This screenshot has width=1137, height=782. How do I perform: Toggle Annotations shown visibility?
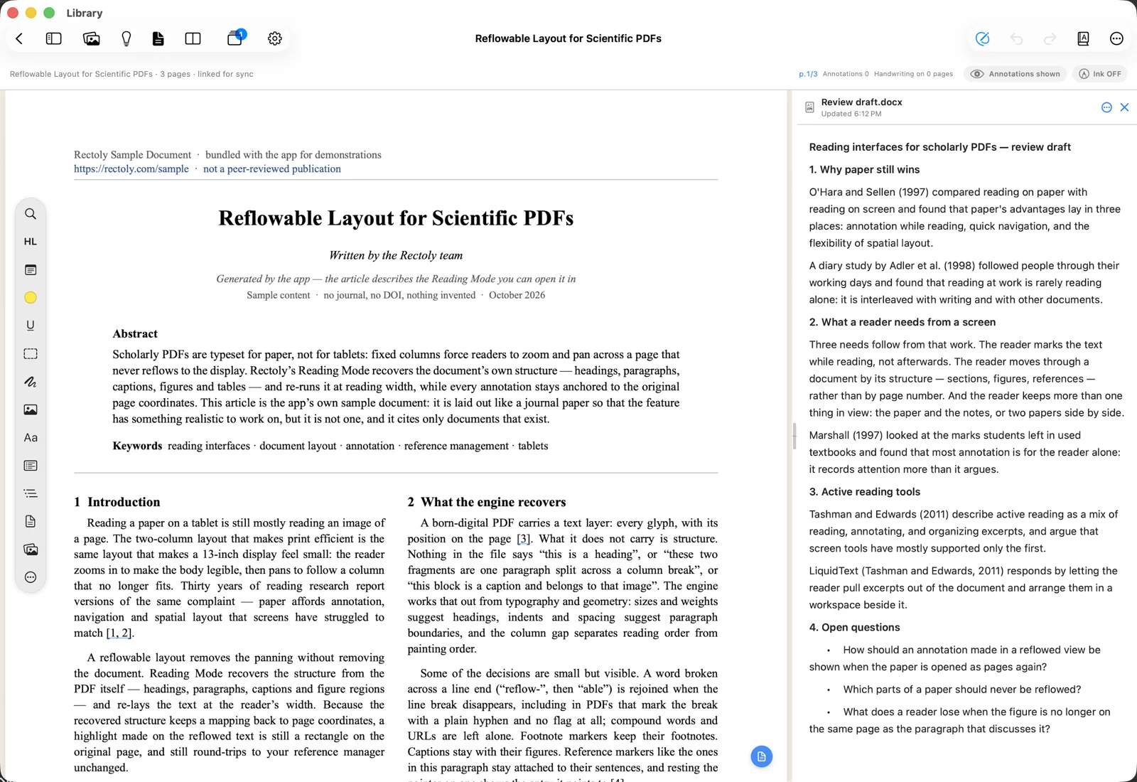pyautogui.click(x=1015, y=74)
